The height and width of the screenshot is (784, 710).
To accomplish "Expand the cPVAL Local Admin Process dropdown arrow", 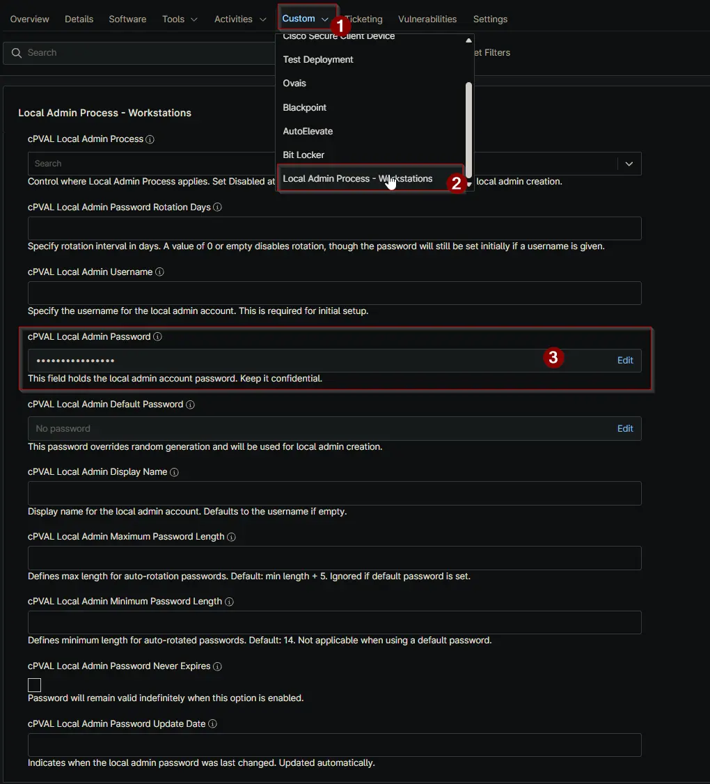I will click(629, 164).
